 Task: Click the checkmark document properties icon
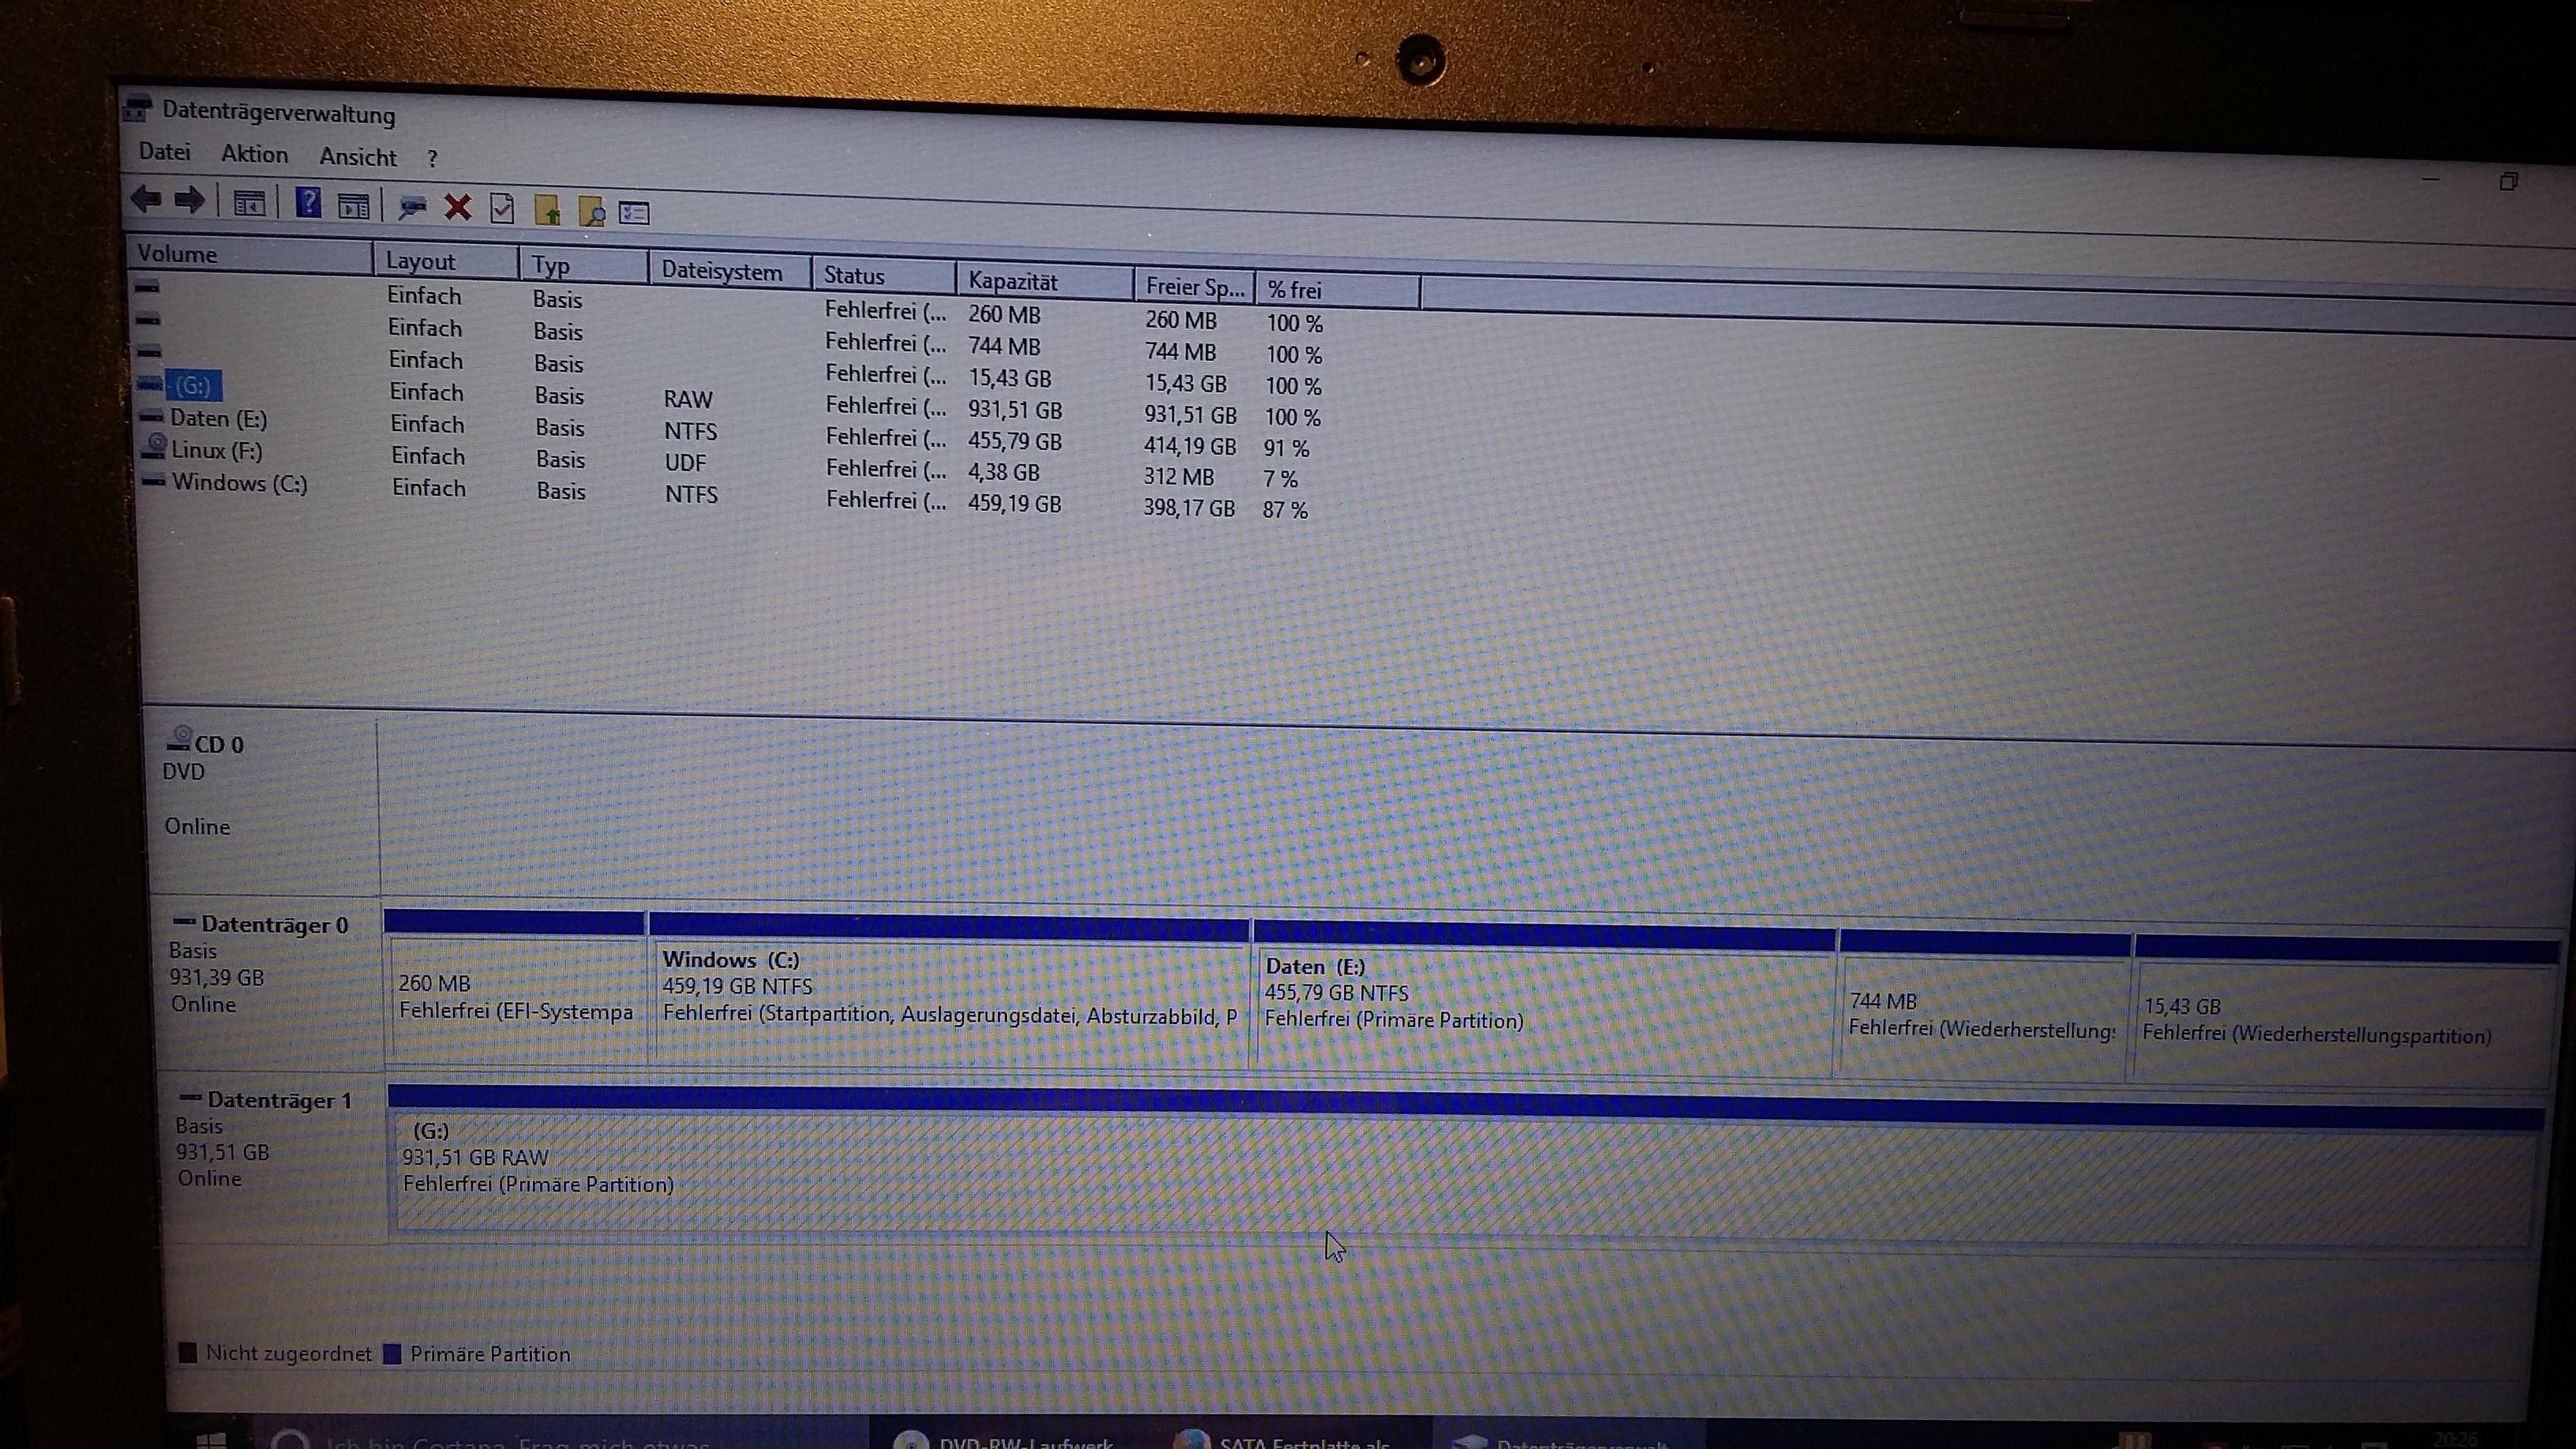point(502,209)
